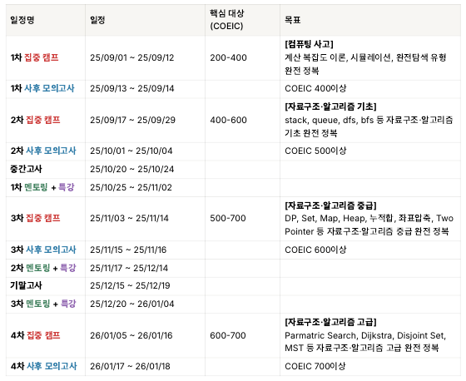The height and width of the screenshot is (381, 466).
Task: Select the date 26/01/05 ~ 26/01/16
Action: click(x=131, y=335)
